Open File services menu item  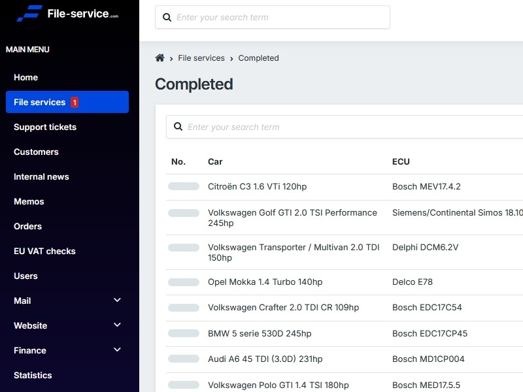click(67, 102)
